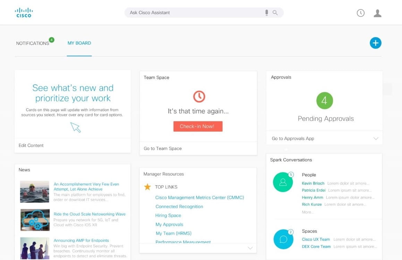Viewport: 402px width, 260px height.
Task: Click the People heading in Spark Conversations
Action: click(x=309, y=175)
